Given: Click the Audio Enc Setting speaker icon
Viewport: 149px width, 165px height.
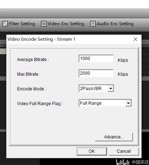Looking at the screenshot, I should 93,24.
